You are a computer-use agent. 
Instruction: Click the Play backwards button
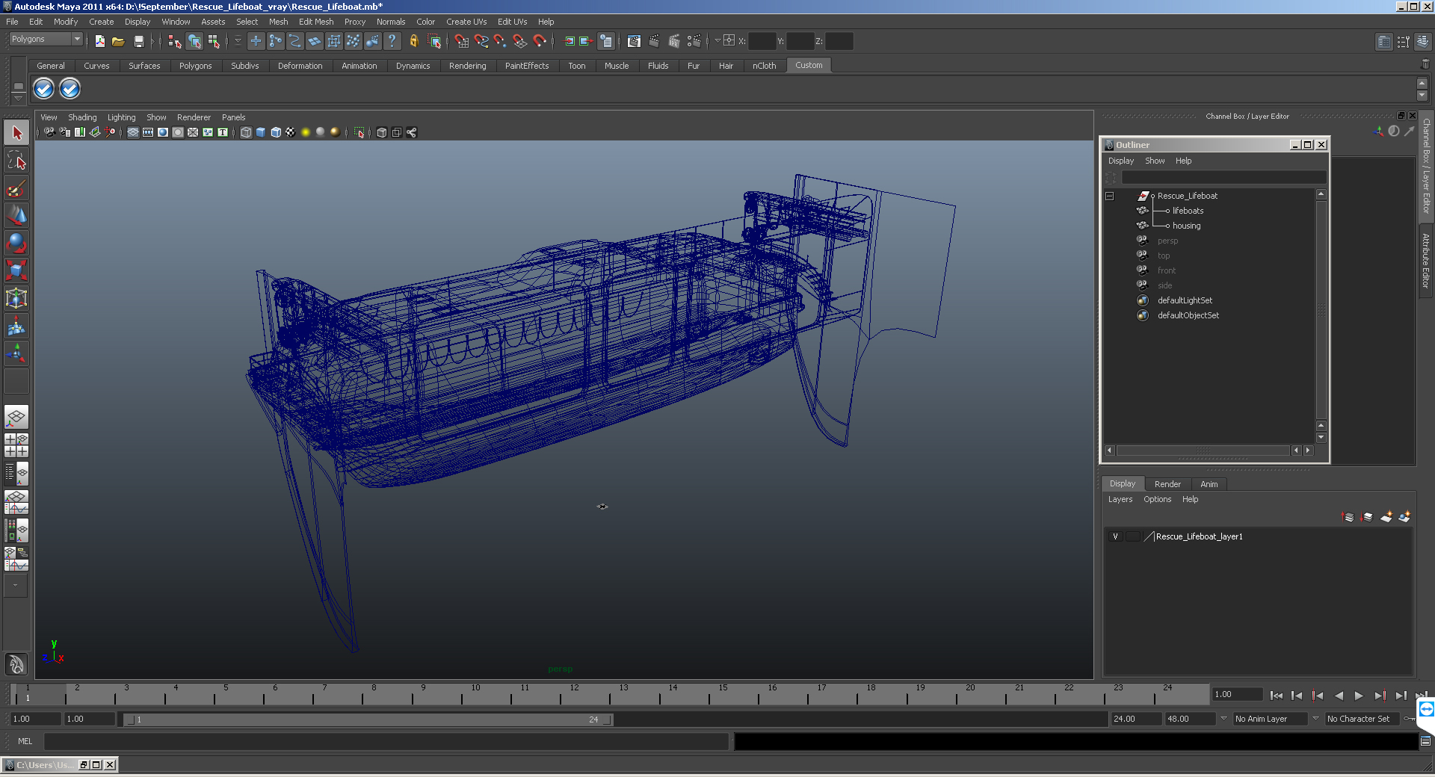[x=1339, y=696]
